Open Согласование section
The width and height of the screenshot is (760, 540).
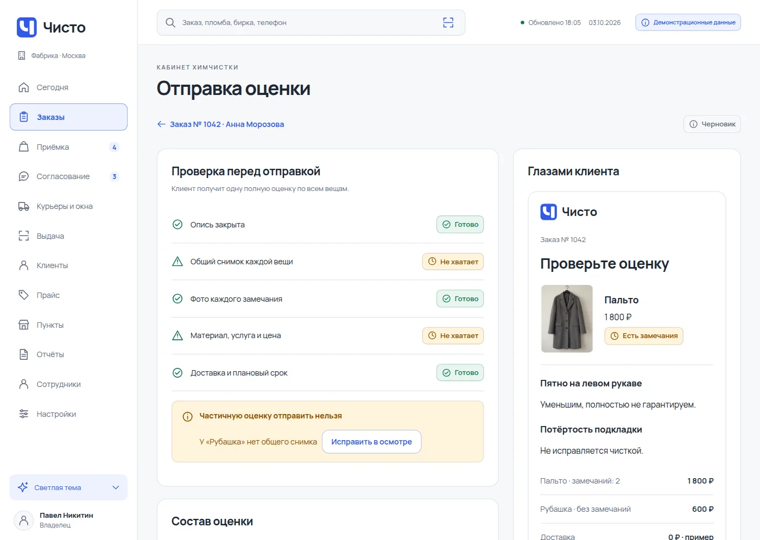68,176
